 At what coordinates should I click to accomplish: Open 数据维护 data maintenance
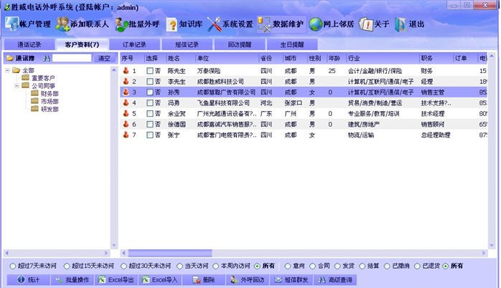[x=281, y=24]
